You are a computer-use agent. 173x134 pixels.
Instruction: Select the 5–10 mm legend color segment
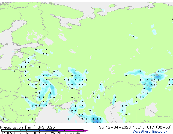tap(30, 130)
